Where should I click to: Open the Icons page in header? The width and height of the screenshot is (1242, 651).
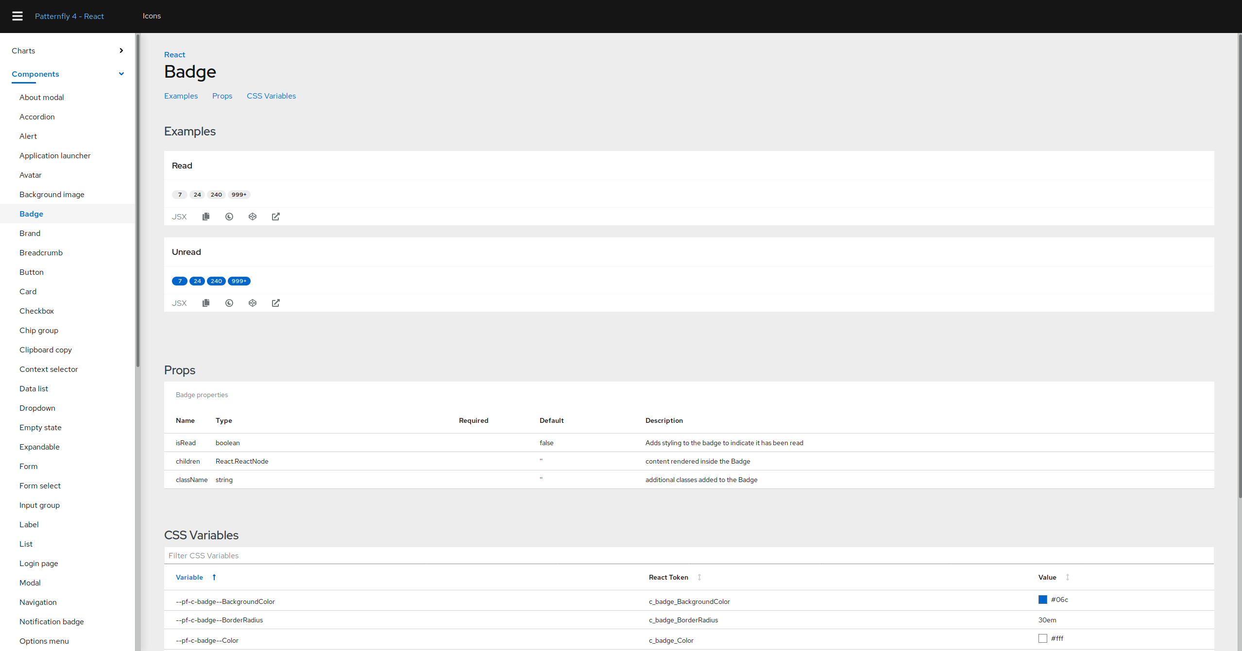point(152,16)
